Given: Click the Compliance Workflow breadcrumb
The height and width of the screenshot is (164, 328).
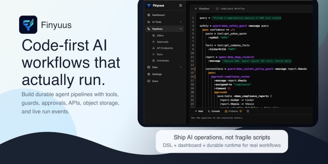Looking at the screenshot, I should [x=232, y=9].
